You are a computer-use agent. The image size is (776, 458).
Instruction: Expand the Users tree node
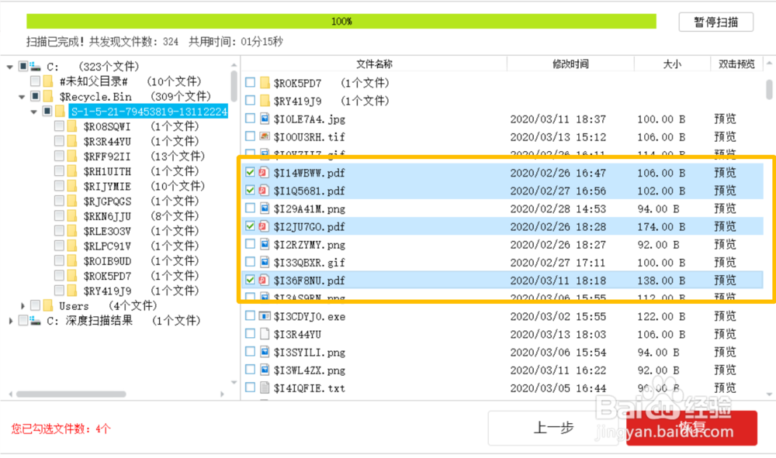coord(23,306)
